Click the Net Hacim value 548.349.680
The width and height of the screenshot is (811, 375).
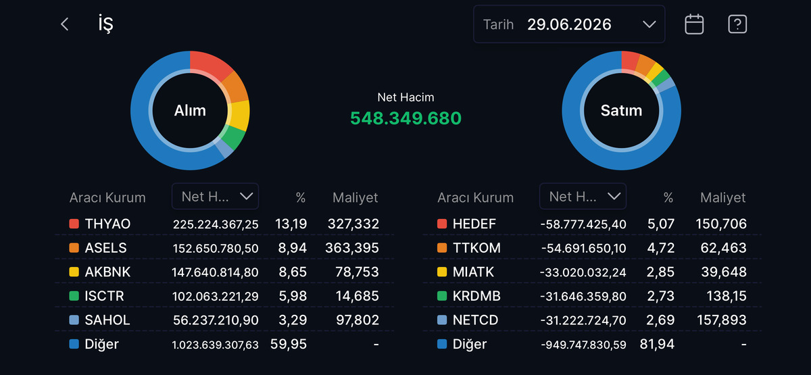click(x=405, y=118)
